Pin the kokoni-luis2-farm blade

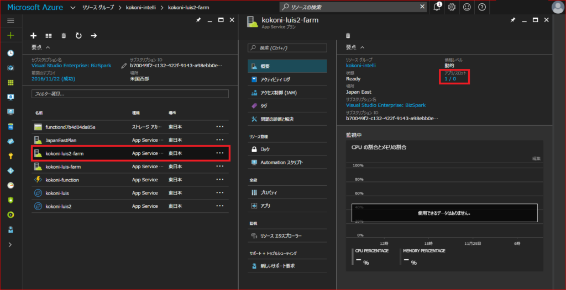[513, 20]
